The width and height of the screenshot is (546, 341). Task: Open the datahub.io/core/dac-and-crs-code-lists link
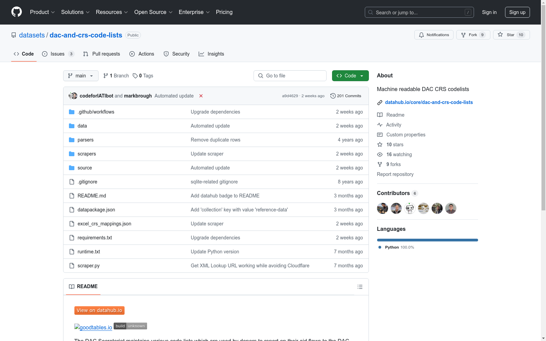(x=429, y=102)
